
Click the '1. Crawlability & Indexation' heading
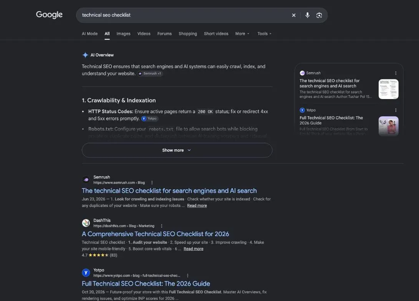point(119,101)
